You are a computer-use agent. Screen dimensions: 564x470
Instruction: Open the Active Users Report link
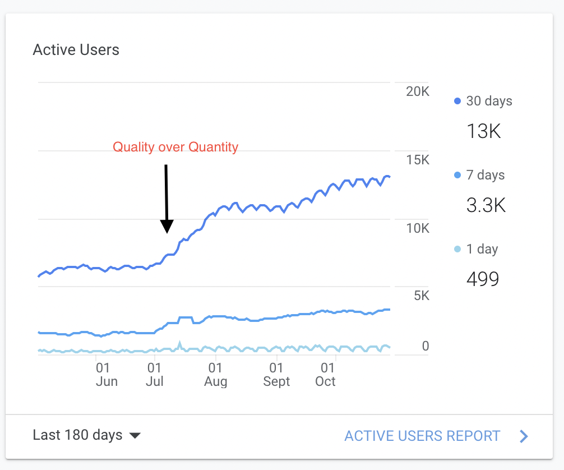tap(422, 436)
